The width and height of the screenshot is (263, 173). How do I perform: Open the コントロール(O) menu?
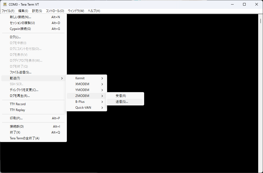point(55,11)
